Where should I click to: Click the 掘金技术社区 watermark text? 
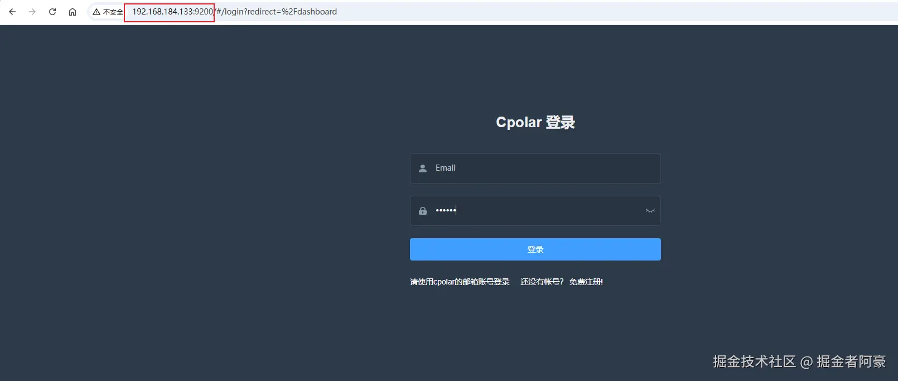pyautogui.click(x=754, y=361)
